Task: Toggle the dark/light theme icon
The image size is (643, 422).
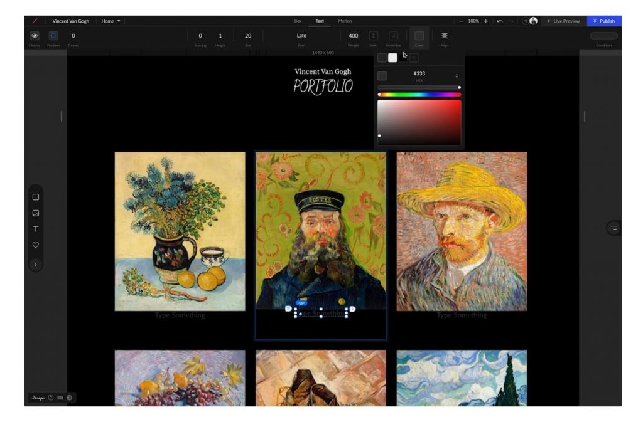Action: 69,398
